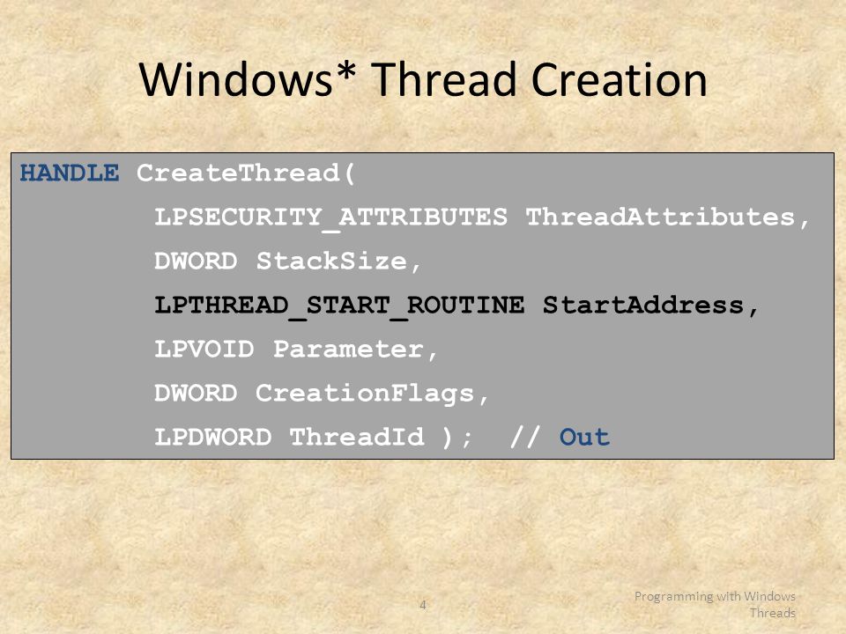Click the 'CreateThread(' function name

click(x=246, y=173)
